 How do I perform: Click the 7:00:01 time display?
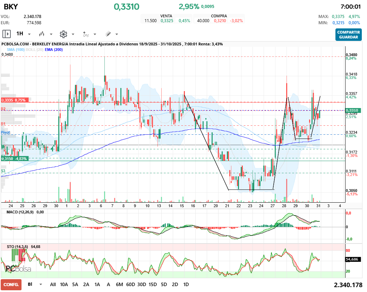[351, 7]
